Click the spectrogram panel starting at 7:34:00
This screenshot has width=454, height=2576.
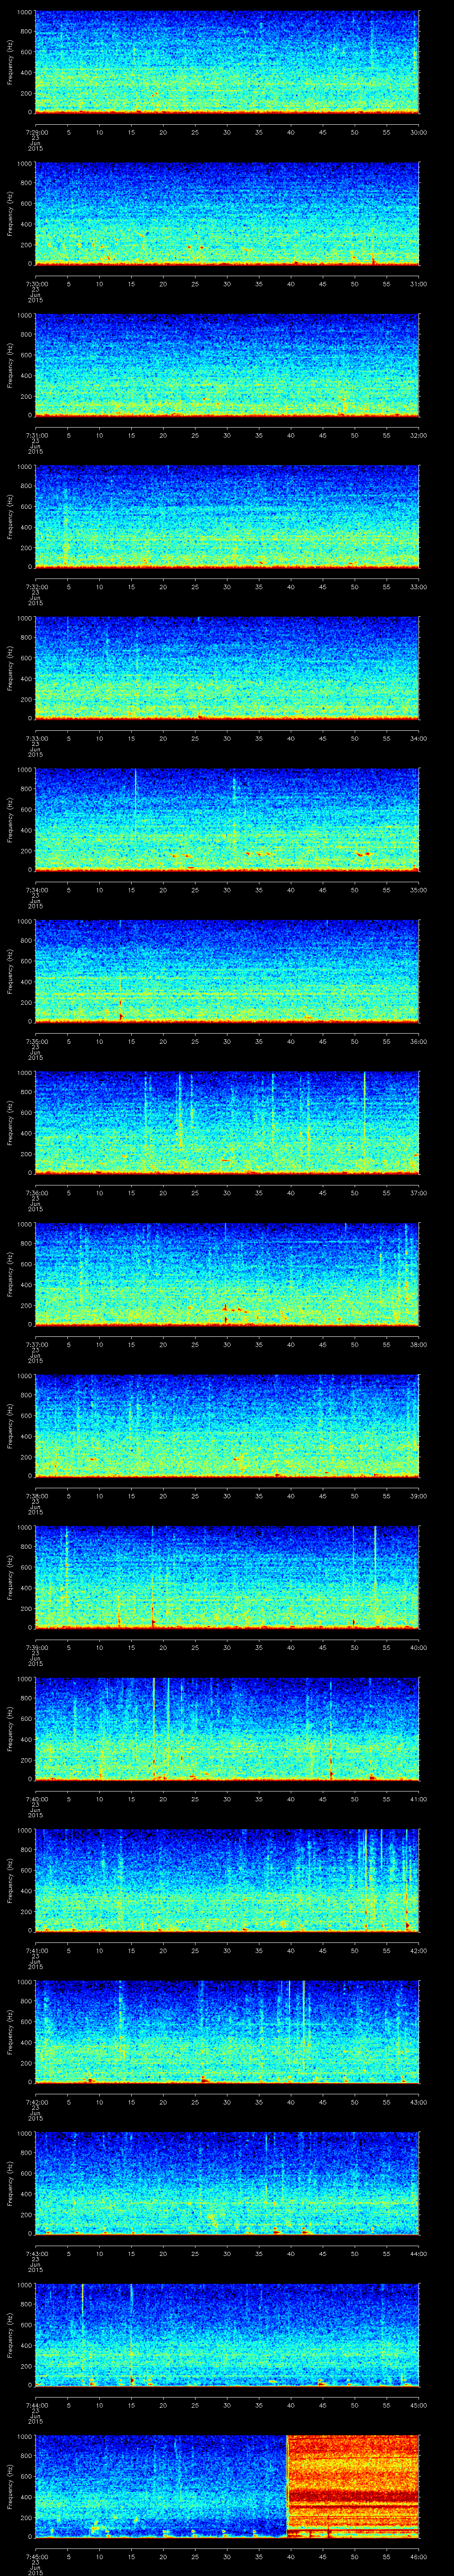227,819
